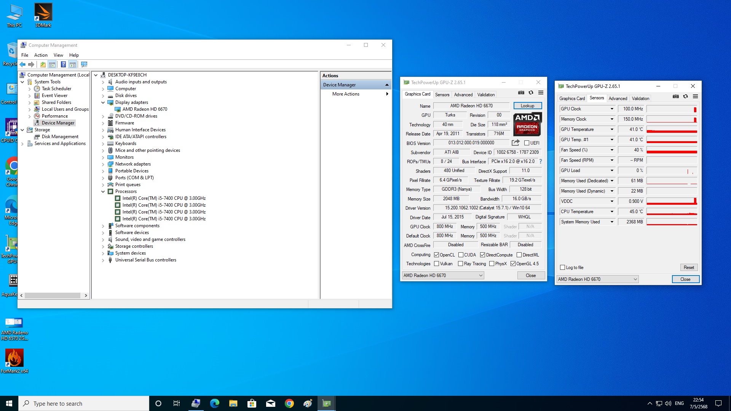Click the camera icon in GPU-Z Sensors window

tap(676, 96)
